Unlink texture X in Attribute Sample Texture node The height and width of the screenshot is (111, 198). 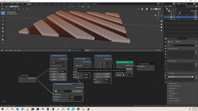click(x=81, y=91)
